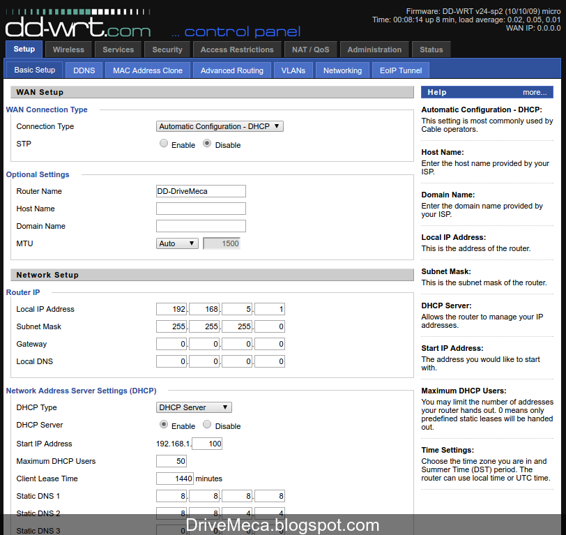Click the MTU 1500 value field

tap(222, 243)
